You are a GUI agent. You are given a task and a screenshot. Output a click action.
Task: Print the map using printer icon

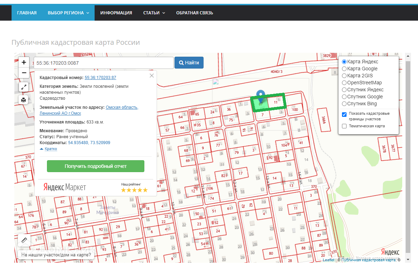point(23,100)
